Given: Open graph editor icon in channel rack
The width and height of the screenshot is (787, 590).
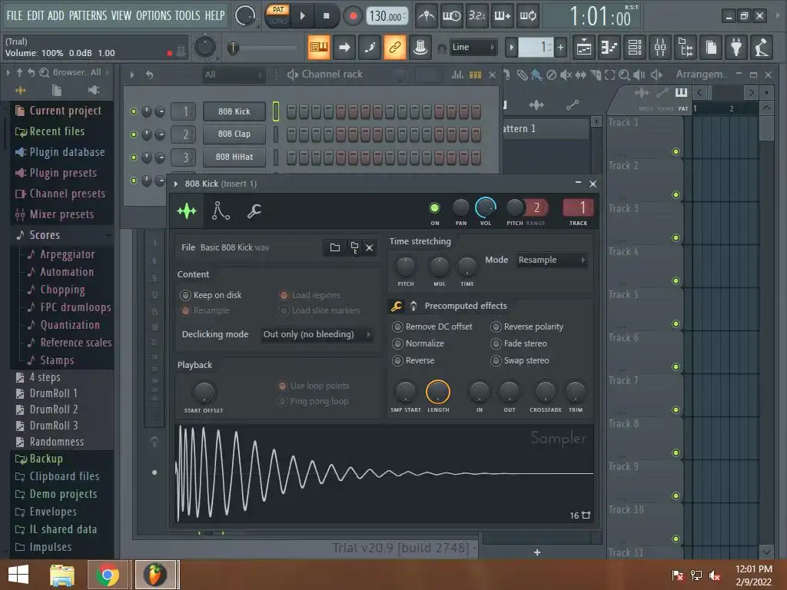Looking at the screenshot, I should pos(457,75).
